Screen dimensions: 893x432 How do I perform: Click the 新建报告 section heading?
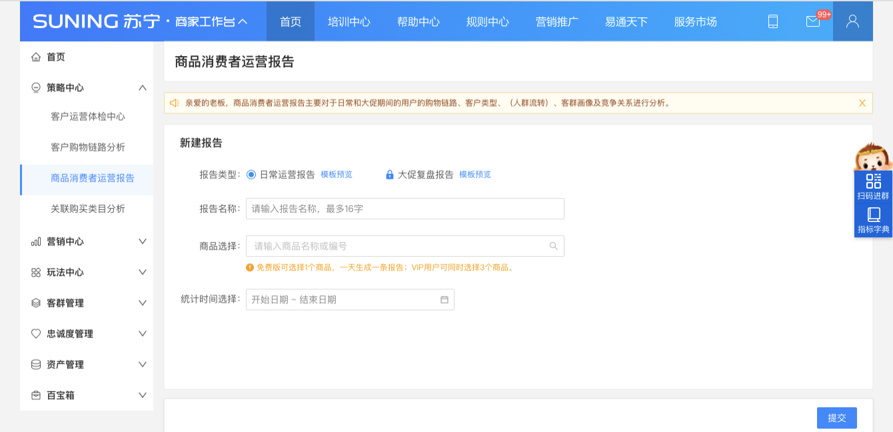201,143
